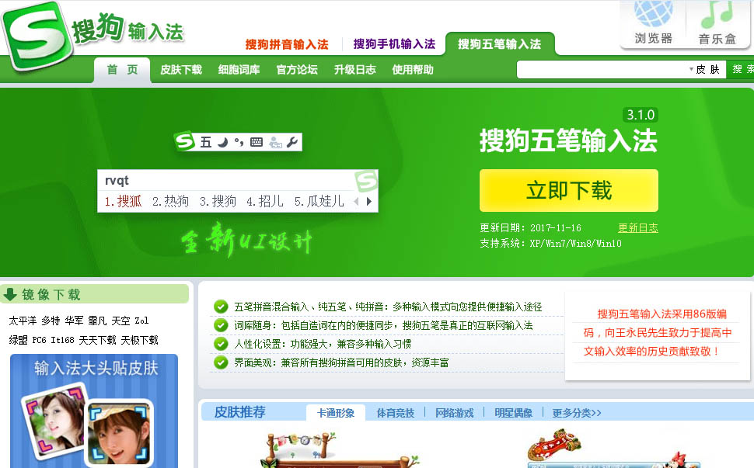Open 细胞词库 nav item
This screenshot has width=754, height=468.
pos(239,70)
